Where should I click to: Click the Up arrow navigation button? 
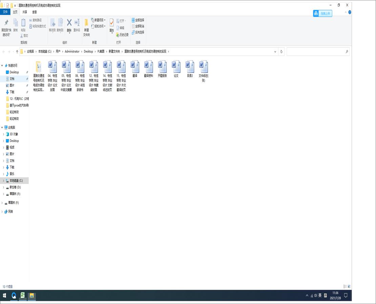pyautogui.click(x=17, y=52)
